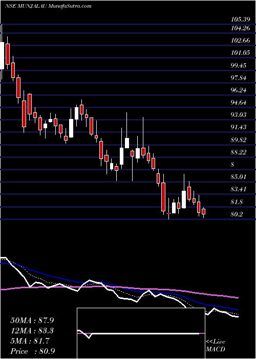Click the NSE MUNJALAU MunafaSutra.com title
The width and height of the screenshot is (256, 359).
click(x=48, y=6)
